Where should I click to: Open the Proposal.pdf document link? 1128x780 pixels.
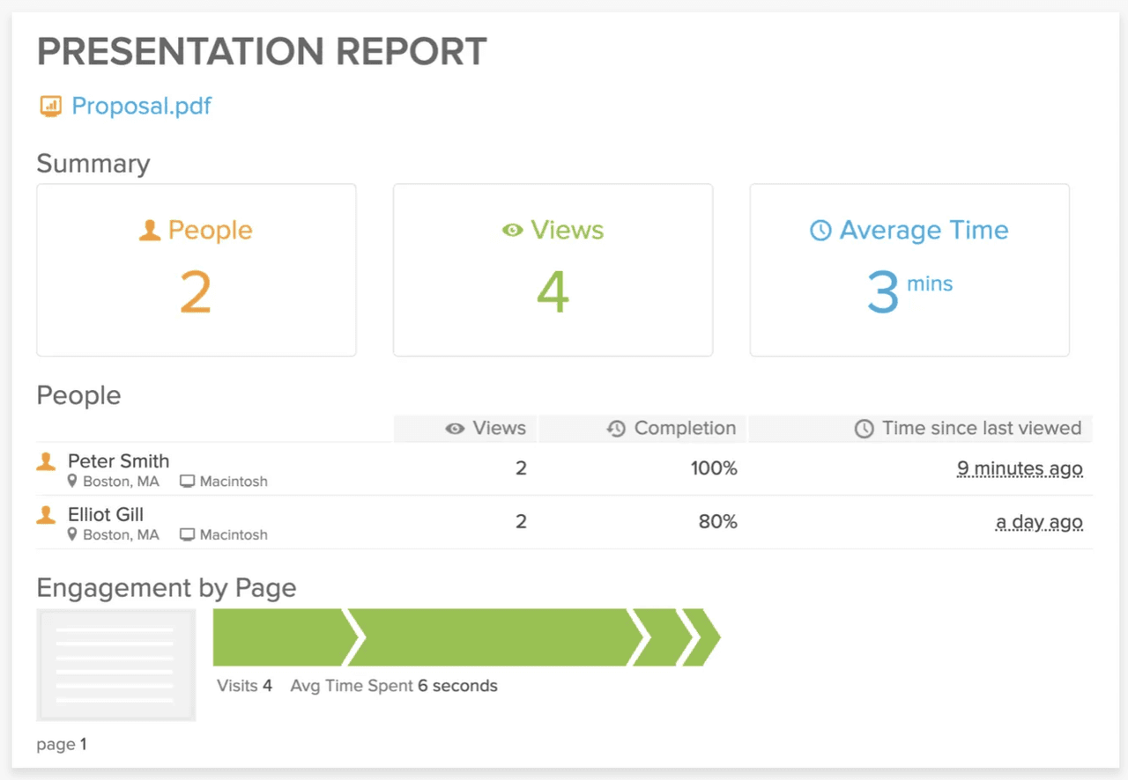click(x=141, y=106)
